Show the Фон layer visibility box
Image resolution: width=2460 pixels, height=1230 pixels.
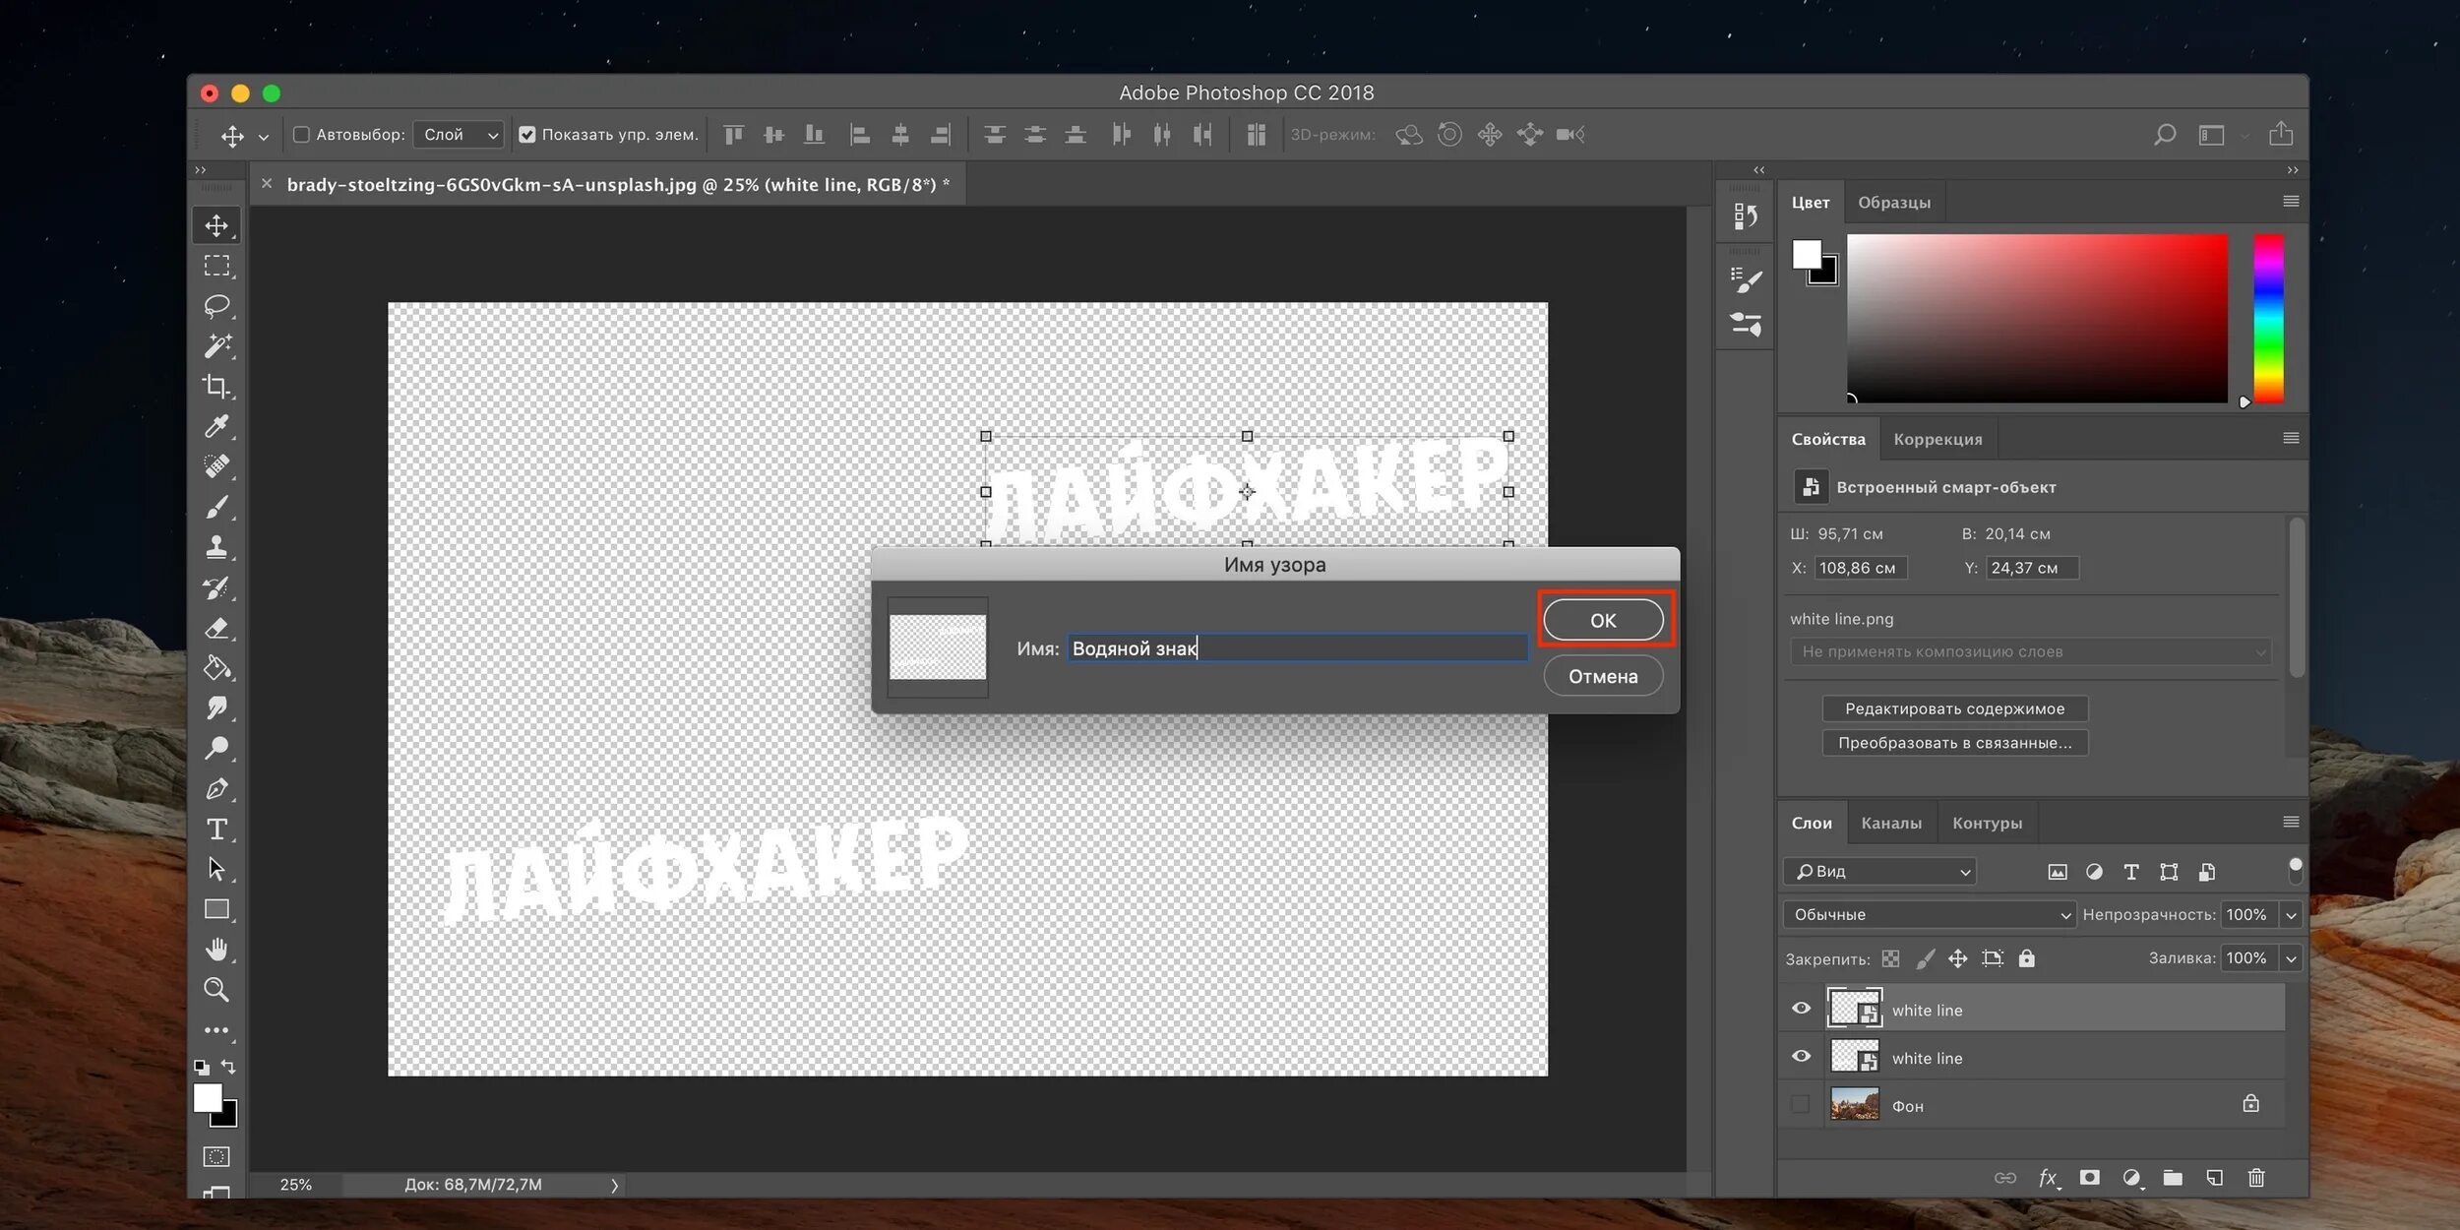coord(1801,1104)
